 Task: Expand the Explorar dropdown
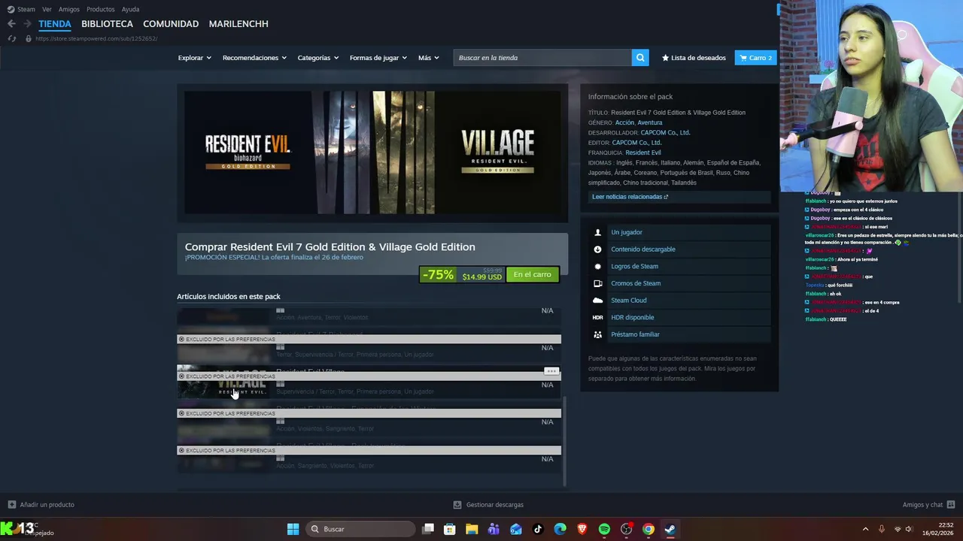(x=194, y=58)
